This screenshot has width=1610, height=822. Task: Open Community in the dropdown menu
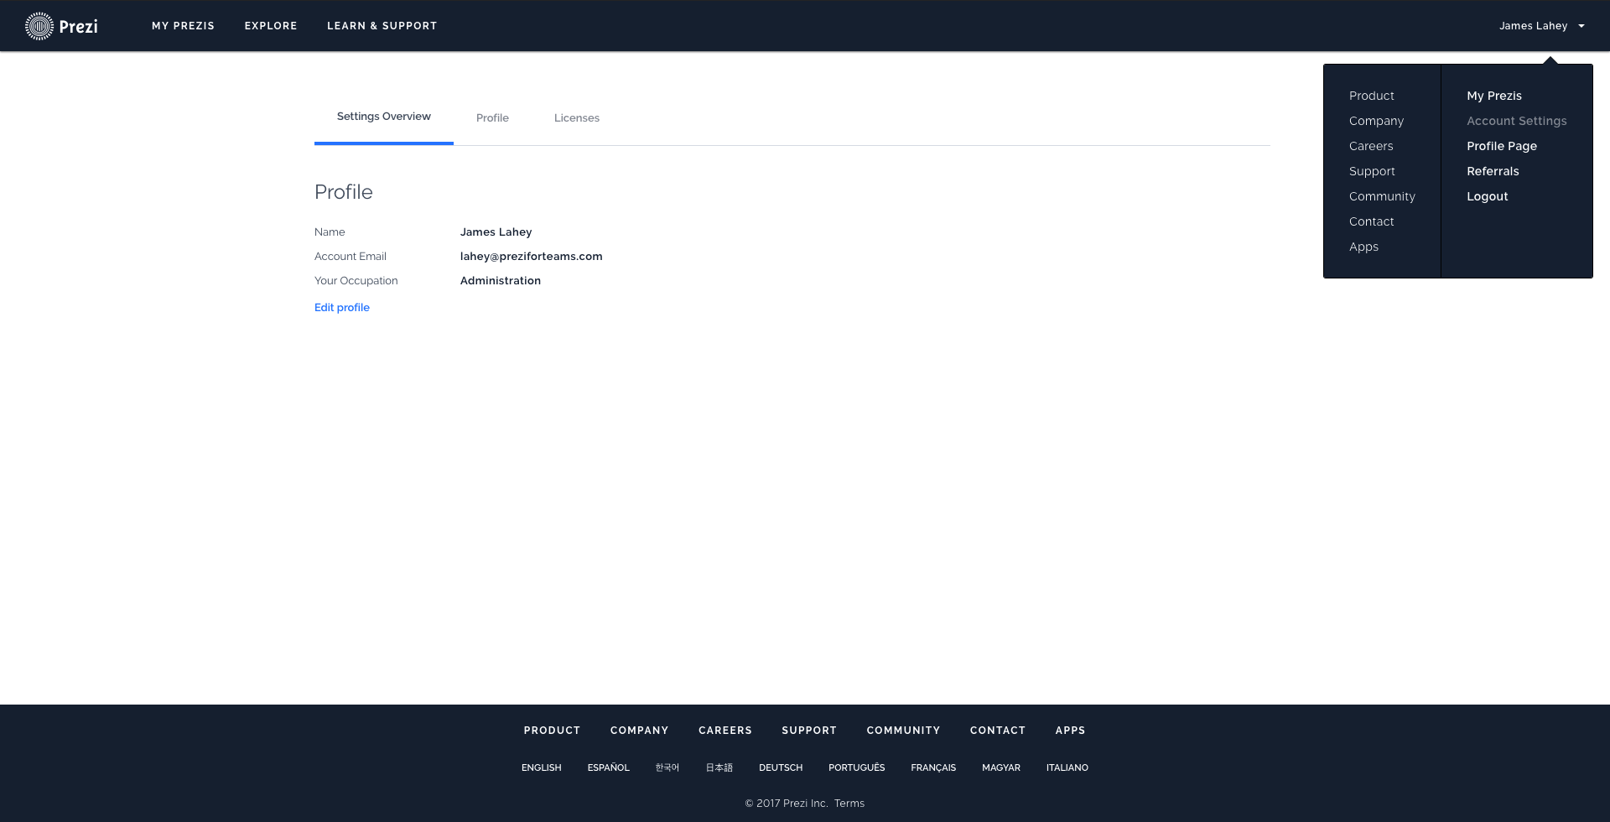[x=1381, y=196]
